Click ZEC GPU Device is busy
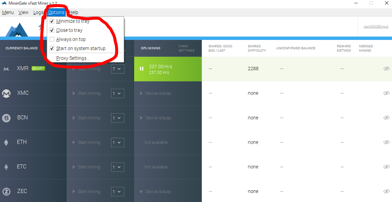The height and width of the screenshot is (202, 392). coord(156,191)
